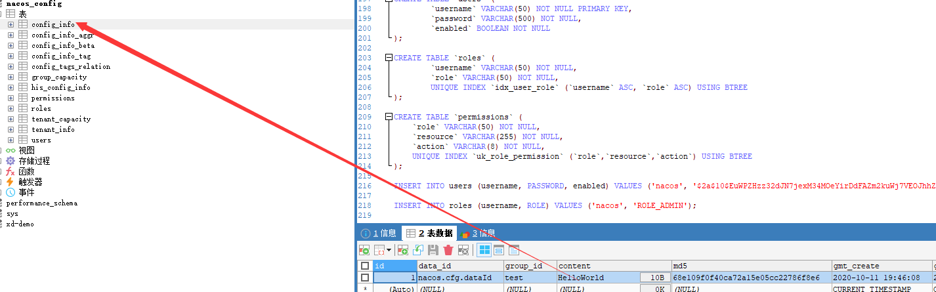The image size is (936, 292).
Task: Expand the config_tags_relation table node
Action: (x=11, y=66)
